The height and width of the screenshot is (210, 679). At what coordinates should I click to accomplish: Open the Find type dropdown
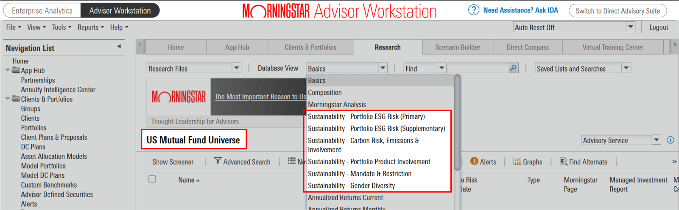coord(441,68)
